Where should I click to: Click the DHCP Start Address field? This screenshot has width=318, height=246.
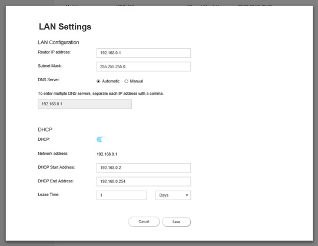click(x=144, y=168)
